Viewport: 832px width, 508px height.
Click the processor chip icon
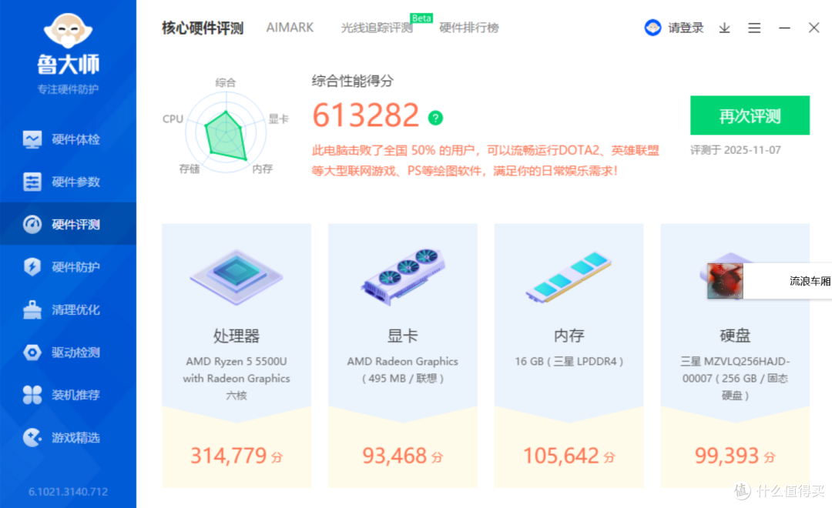click(237, 276)
